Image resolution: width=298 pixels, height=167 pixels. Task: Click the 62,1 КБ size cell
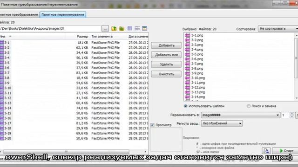click(x=82, y=48)
